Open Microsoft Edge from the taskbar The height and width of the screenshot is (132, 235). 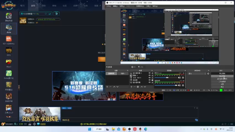(x=145, y=129)
